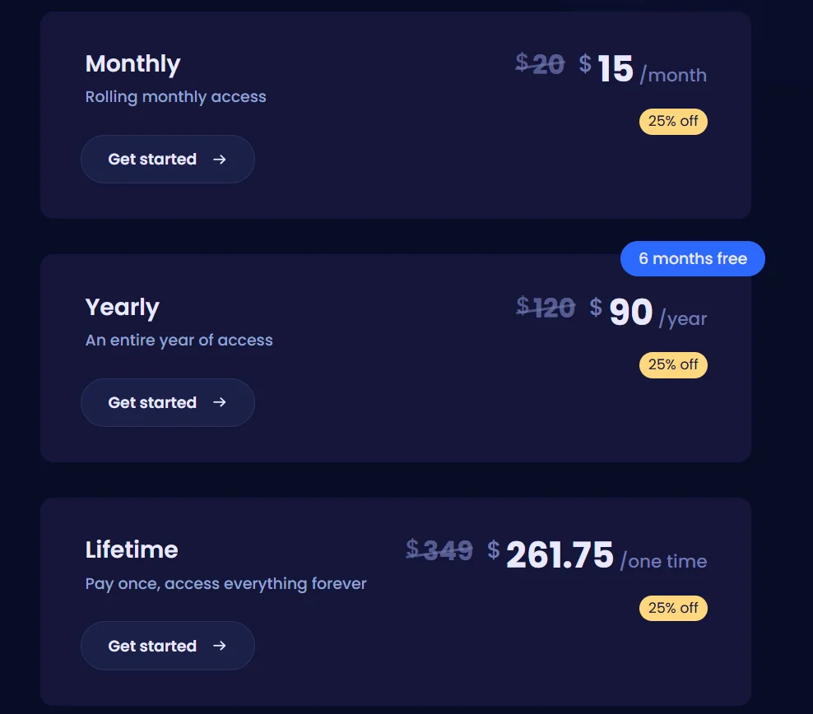Click the arrow icon in Yearly's Get started button

[219, 402]
